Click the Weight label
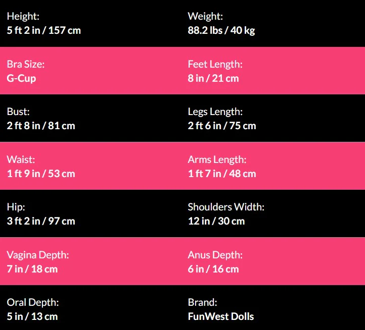365x330 pixels. tap(205, 17)
